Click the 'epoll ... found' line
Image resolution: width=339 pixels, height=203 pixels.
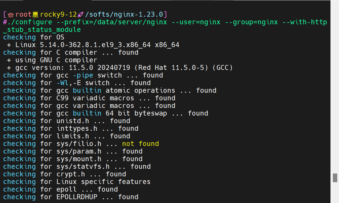click(x=60, y=190)
